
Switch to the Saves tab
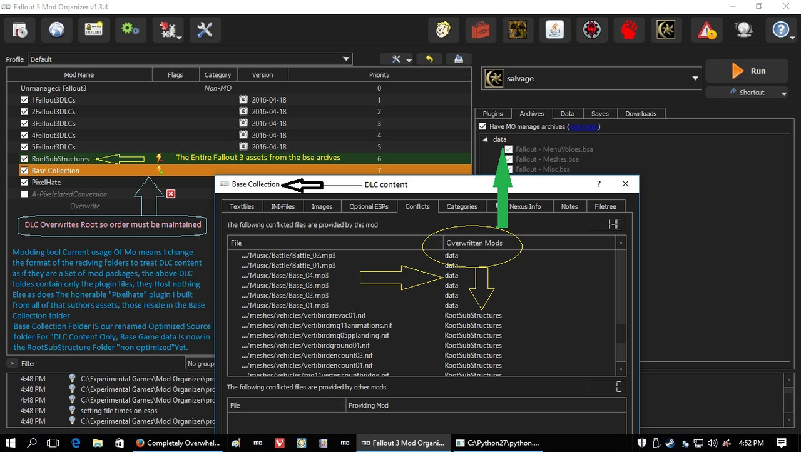point(600,114)
